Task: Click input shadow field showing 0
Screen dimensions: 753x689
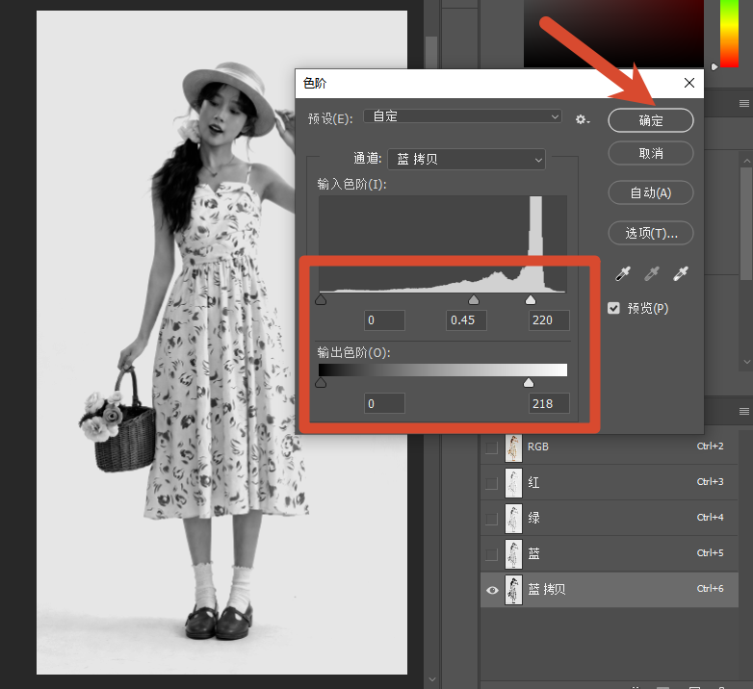Action: tap(384, 320)
